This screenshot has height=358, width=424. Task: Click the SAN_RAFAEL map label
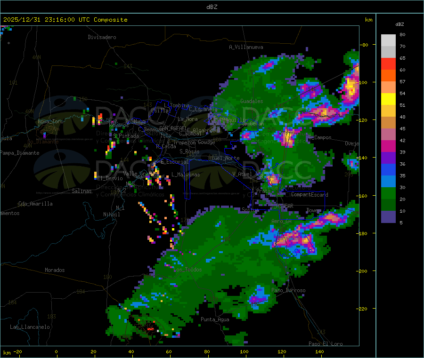tap(173, 128)
